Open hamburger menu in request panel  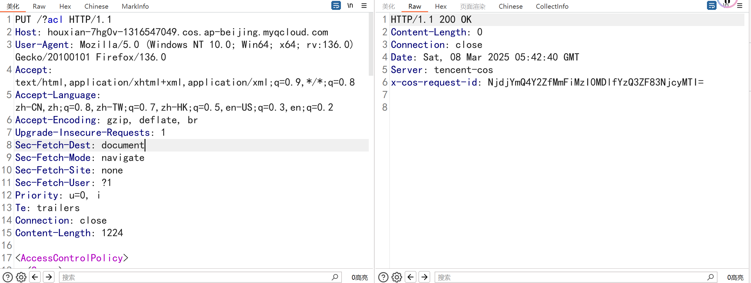click(364, 6)
